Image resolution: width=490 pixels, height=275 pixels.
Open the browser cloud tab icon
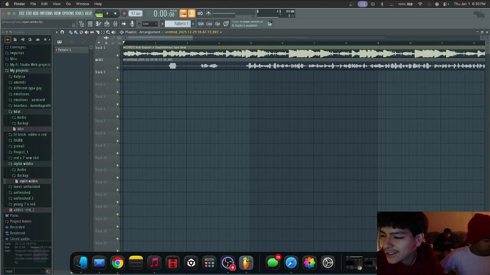[x=38, y=39]
